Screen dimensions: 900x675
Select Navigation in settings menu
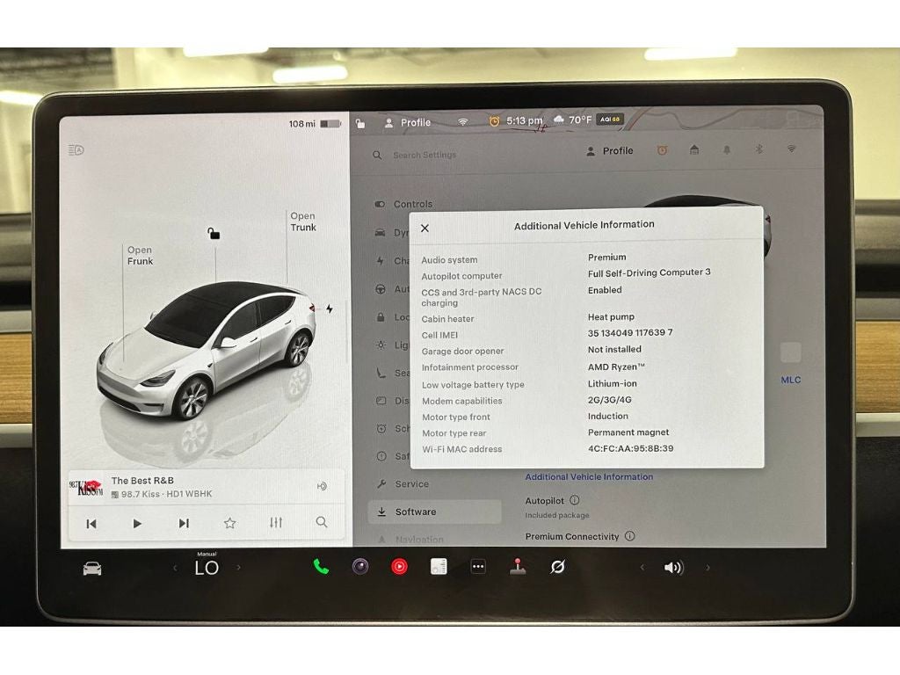pos(410,540)
